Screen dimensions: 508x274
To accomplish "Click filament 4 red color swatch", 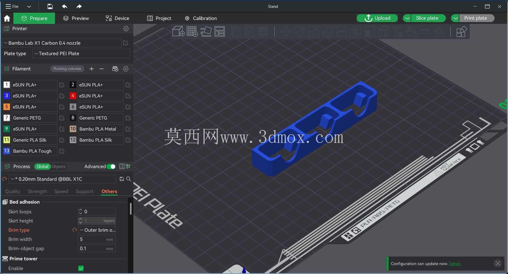I will [73, 96].
